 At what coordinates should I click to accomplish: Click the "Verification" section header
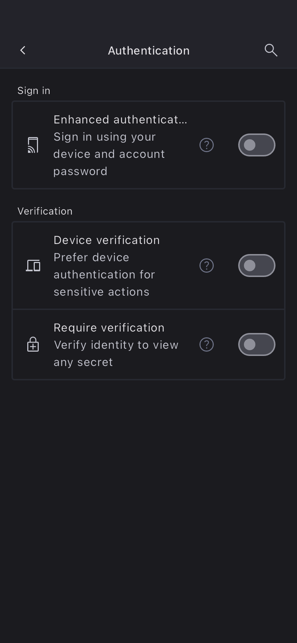tap(45, 211)
